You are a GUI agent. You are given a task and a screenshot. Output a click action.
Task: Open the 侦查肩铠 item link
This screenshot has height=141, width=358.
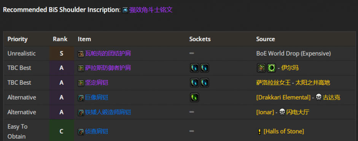[97, 132]
